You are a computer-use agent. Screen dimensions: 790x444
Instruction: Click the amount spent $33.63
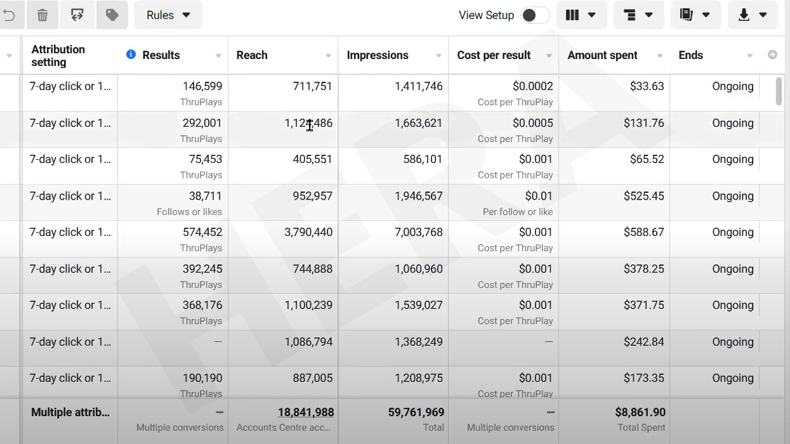tap(647, 86)
